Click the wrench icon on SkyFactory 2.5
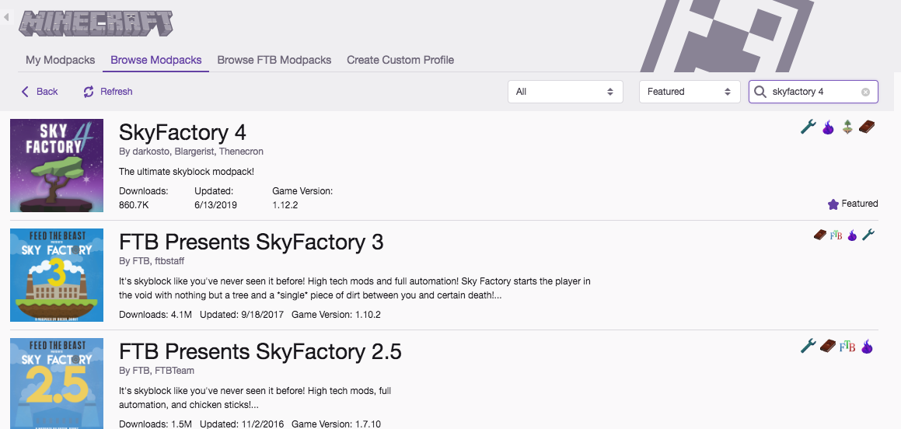 (x=808, y=346)
